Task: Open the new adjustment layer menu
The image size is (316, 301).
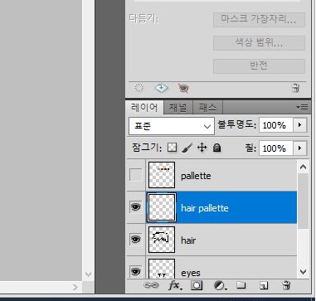Action: [x=221, y=285]
